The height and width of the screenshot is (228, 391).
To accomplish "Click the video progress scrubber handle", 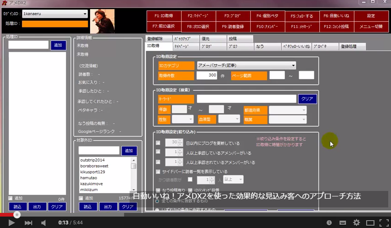I will pos(17,215).
